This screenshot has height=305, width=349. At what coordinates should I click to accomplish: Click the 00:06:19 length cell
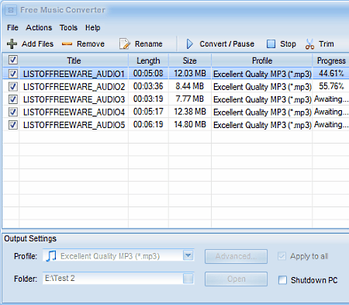point(148,124)
